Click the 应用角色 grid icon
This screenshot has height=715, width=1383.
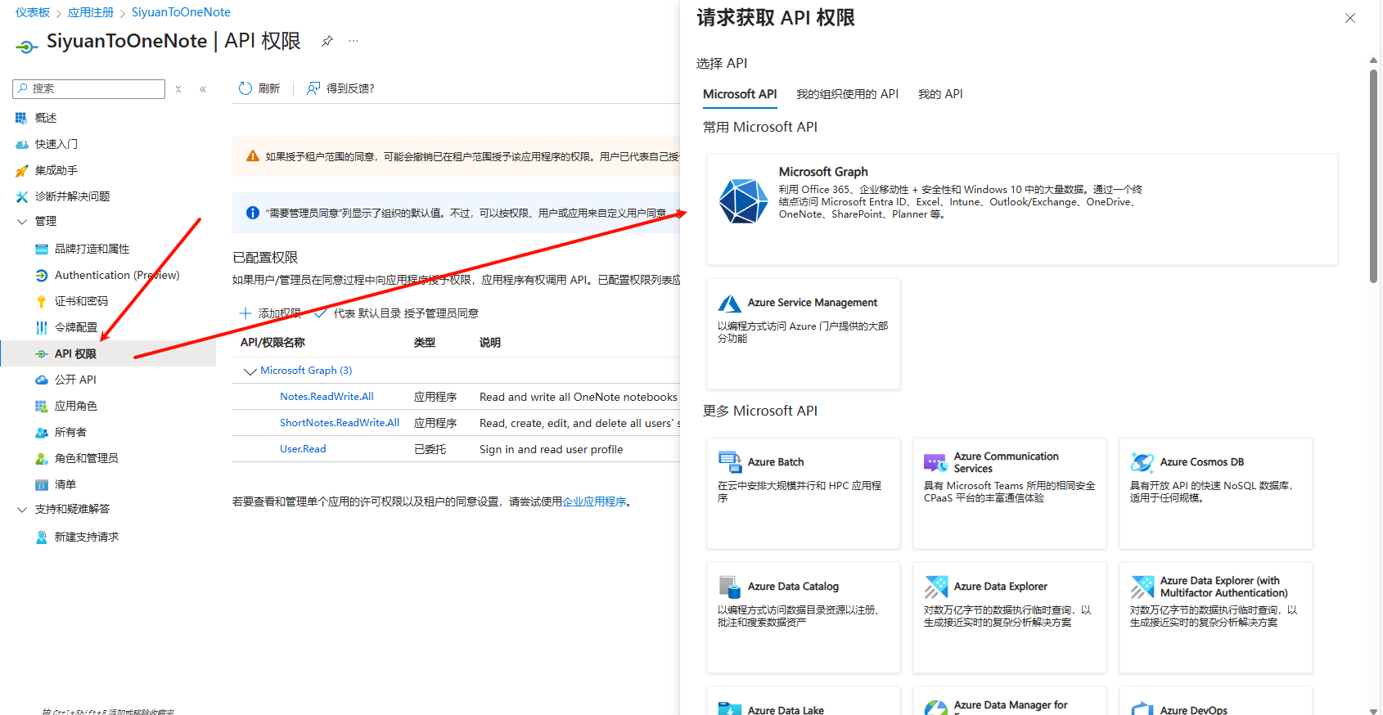41,406
